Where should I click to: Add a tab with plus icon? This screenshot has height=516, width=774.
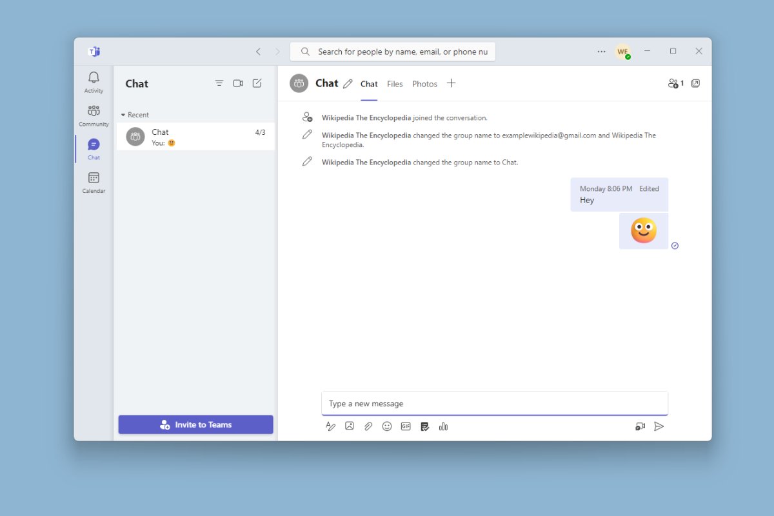pyautogui.click(x=451, y=83)
